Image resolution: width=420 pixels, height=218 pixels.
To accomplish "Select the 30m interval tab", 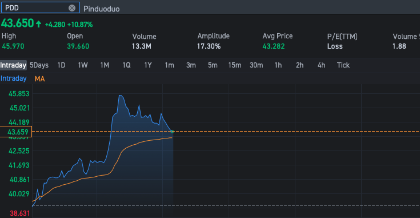I will click(x=257, y=65).
